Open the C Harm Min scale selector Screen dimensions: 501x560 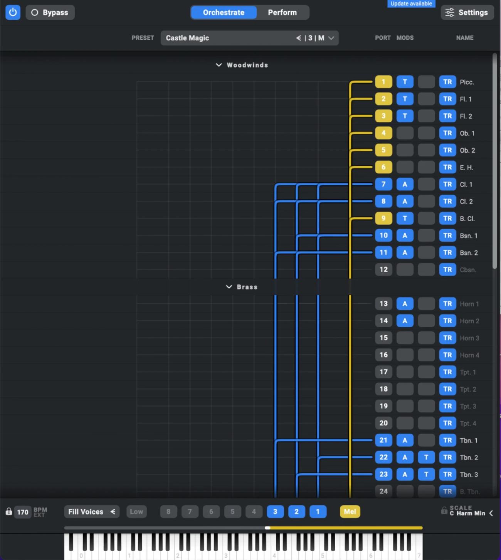(467, 513)
